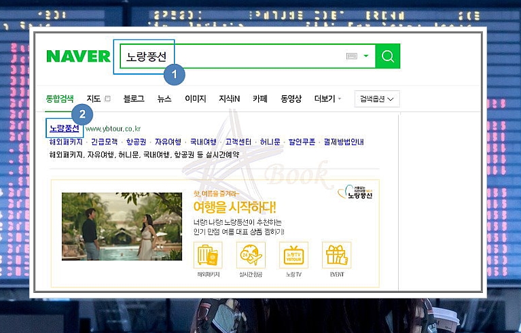The image size is (521, 333).
Task: Switch to the 동영상 tab
Action: (x=291, y=99)
